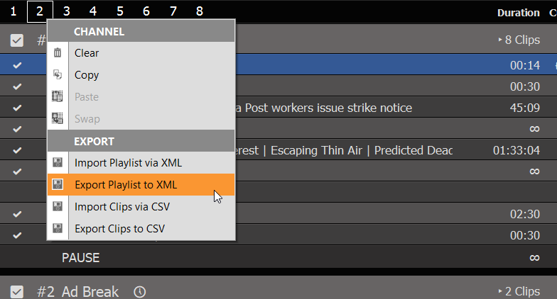
Task: Untick the checkmark on the 45:09 clip row
Action: [17, 108]
